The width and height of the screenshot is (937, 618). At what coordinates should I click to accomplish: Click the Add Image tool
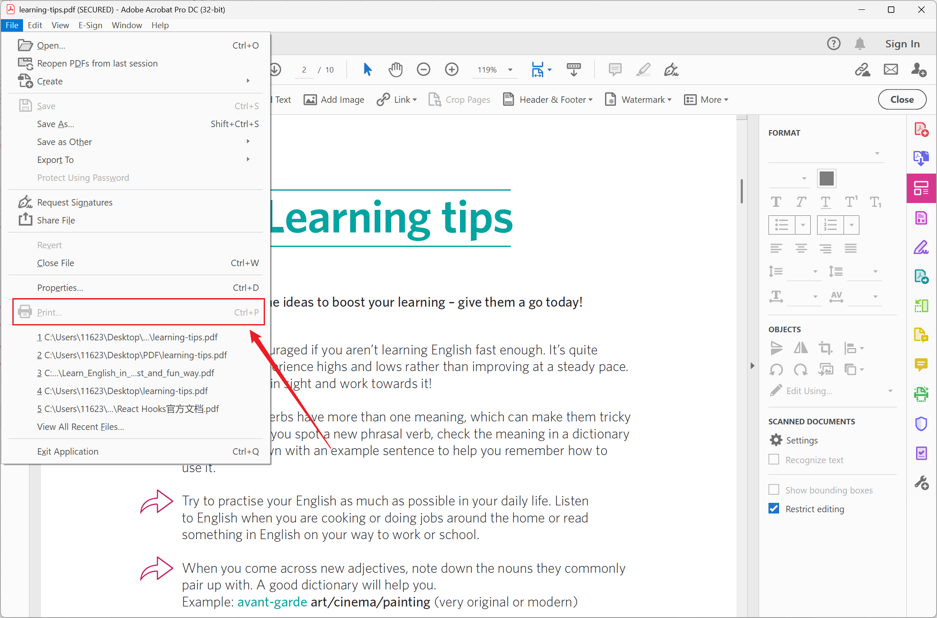[334, 100]
